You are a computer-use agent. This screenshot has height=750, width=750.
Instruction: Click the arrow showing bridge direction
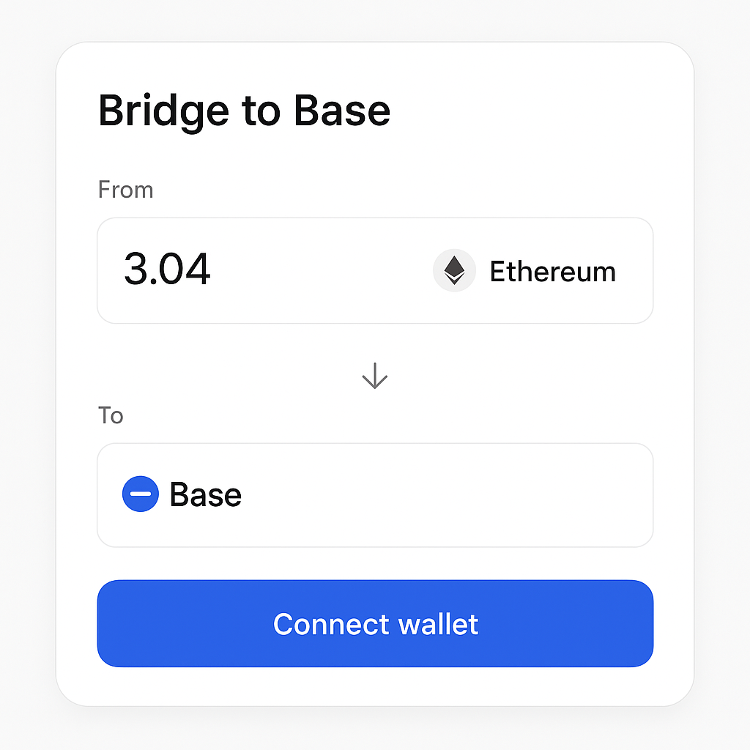point(375,376)
